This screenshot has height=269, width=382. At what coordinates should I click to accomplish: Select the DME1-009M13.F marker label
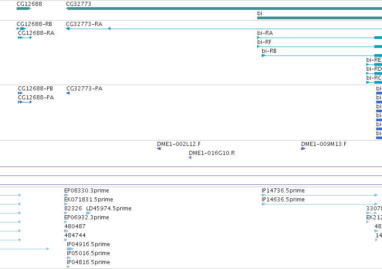point(324,144)
